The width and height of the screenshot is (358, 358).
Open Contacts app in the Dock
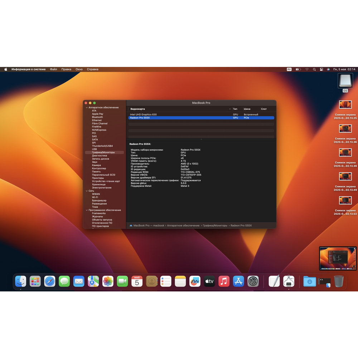point(151,281)
